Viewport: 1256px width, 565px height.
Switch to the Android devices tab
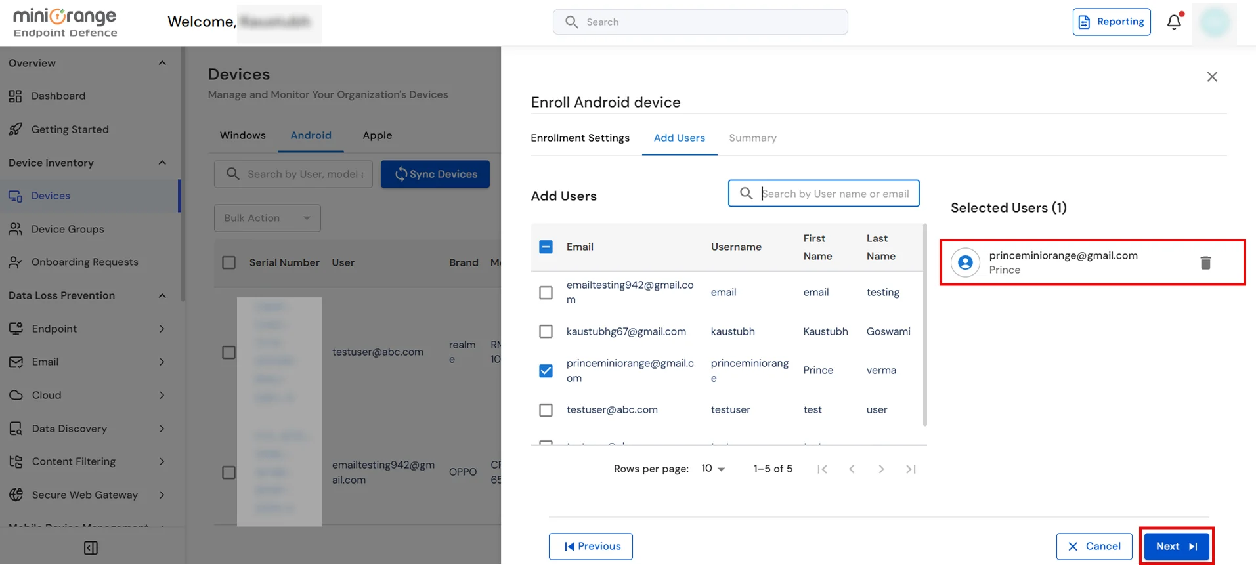311,135
